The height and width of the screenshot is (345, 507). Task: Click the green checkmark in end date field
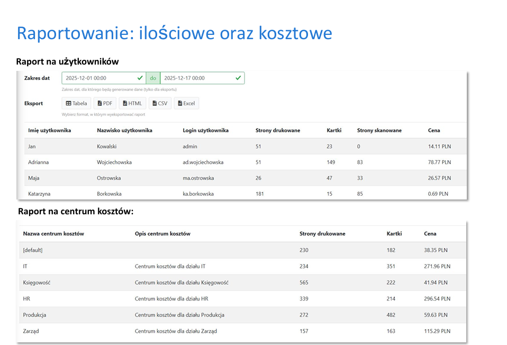click(238, 78)
